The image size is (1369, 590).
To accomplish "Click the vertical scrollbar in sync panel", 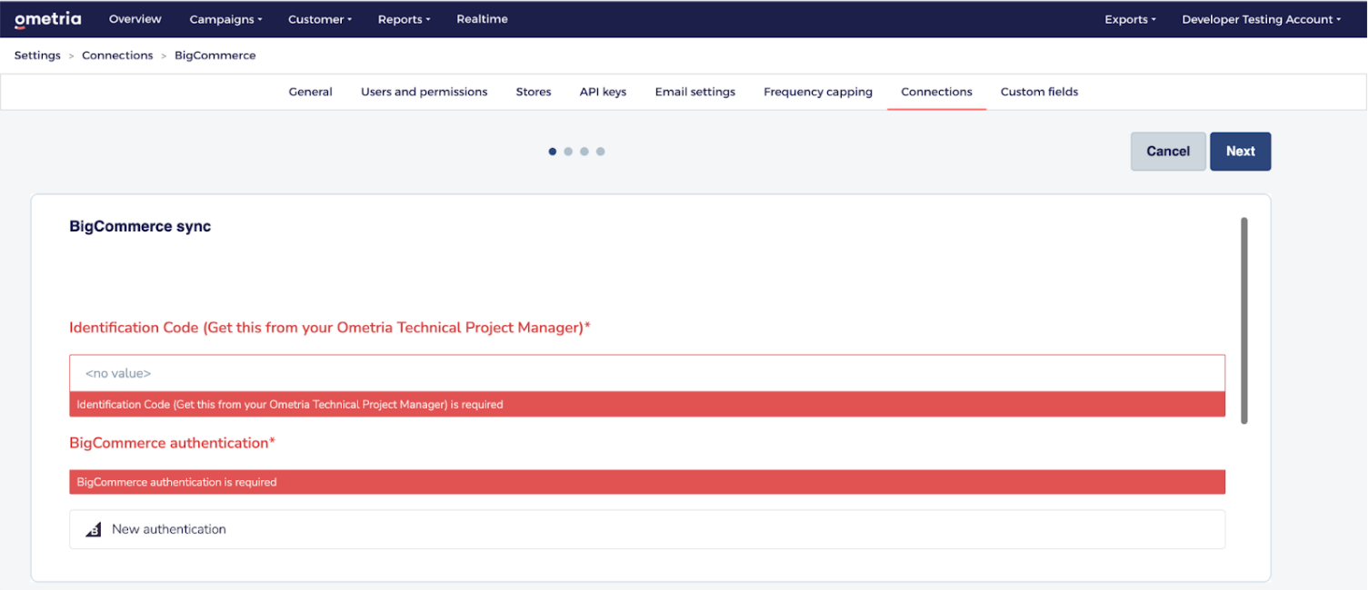I will point(1244,320).
